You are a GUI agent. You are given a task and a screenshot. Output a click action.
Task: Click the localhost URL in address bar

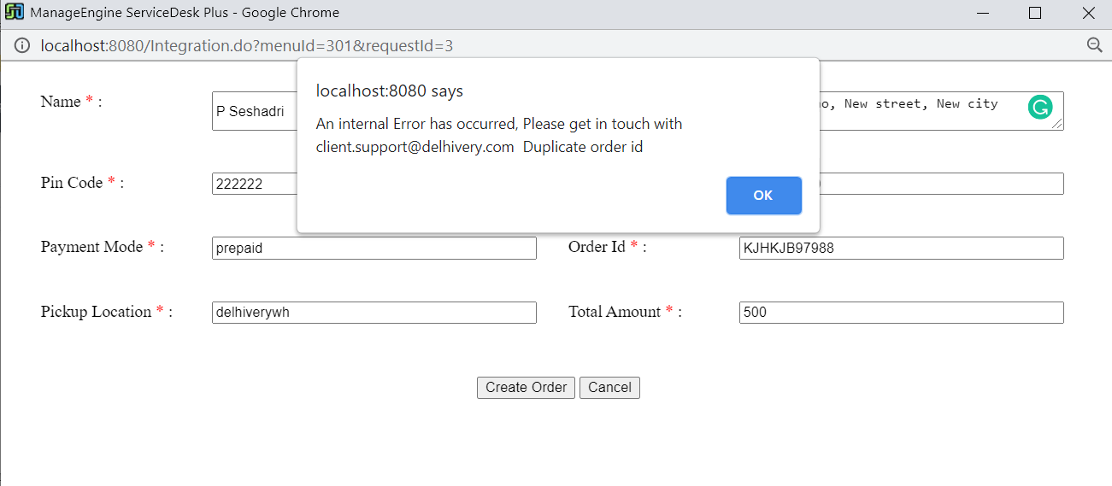246,45
